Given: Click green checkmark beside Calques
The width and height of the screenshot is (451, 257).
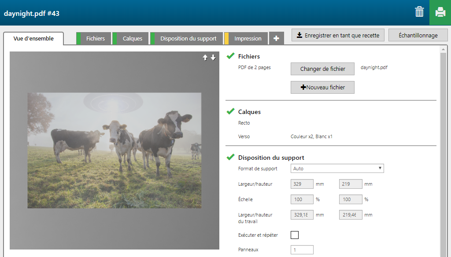Looking at the screenshot, I should click(231, 111).
